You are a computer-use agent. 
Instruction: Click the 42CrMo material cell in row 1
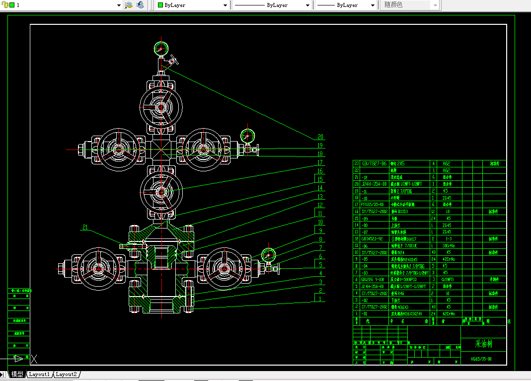pyautogui.click(x=449, y=313)
